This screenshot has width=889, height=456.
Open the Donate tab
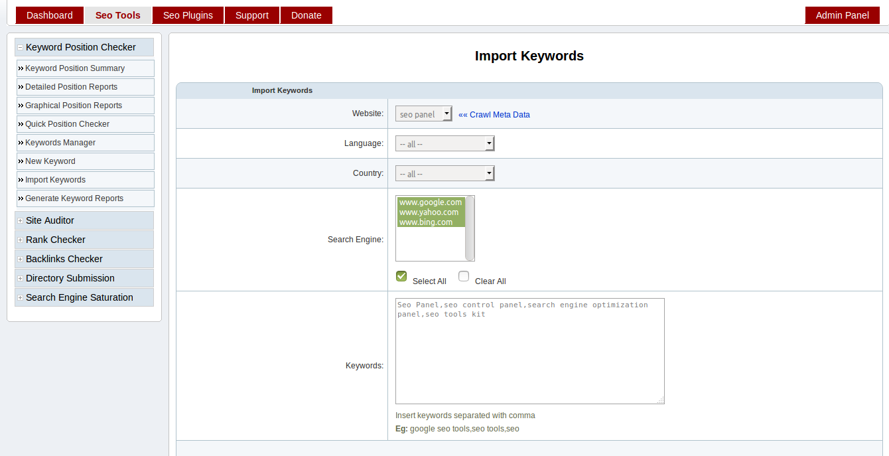click(307, 15)
